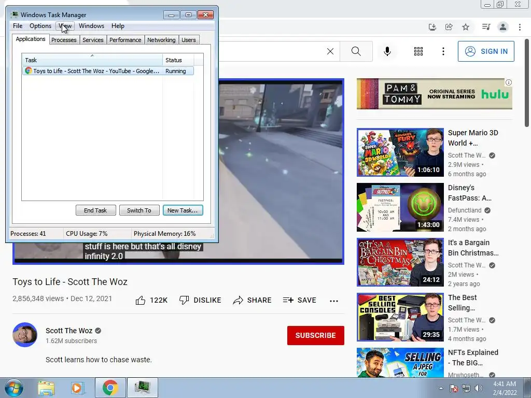Viewport: 531px width, 398px height.
Task: Click the Task Manager taskbar icon
Action: click(142, 388)
